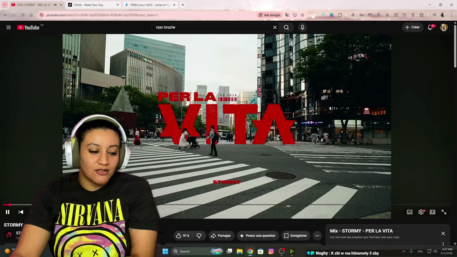Pause the video playback
Image resolution: width=457 pixels, height=257 pixels.
click(7, 212)
